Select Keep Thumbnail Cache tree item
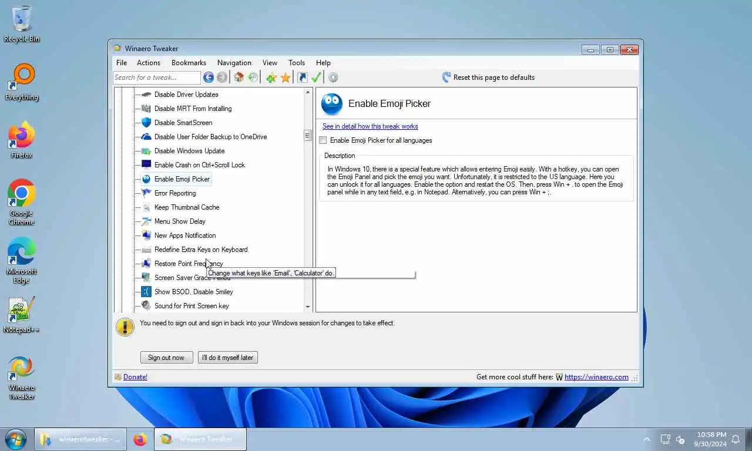Viewport: 752px width, 451px height. click(x=187, y=207)
